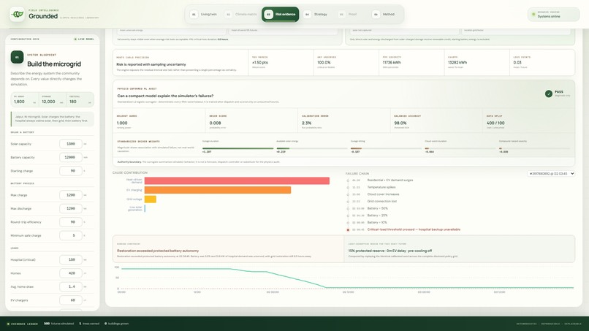Edit the Hospital (critical) load field
The height and width of the screenshot is (331, 589).
pyautogui.click(x=71, y=259)
